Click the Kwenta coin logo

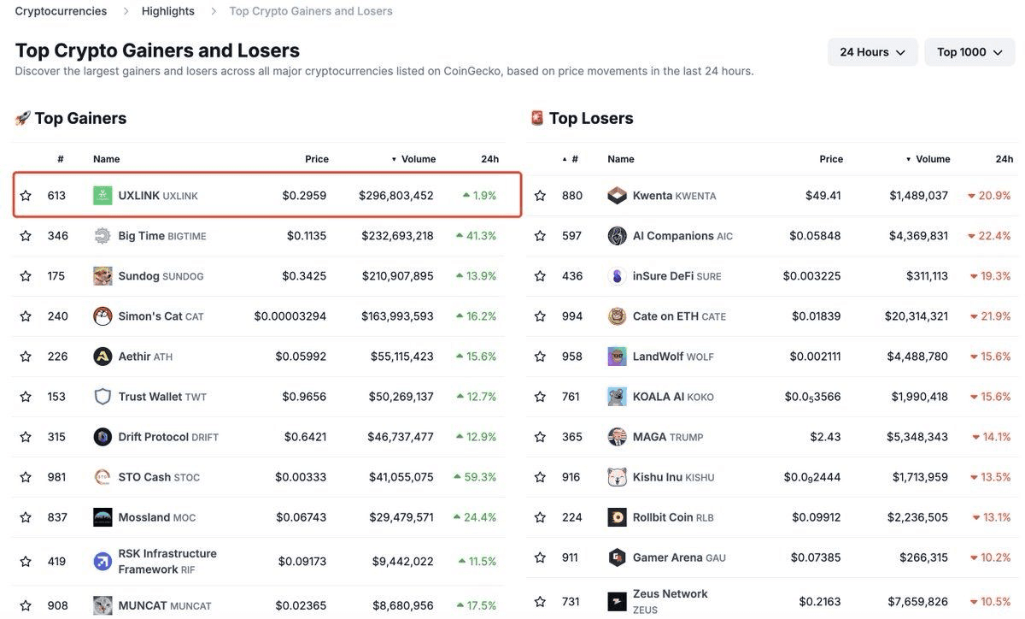point(617,196)
